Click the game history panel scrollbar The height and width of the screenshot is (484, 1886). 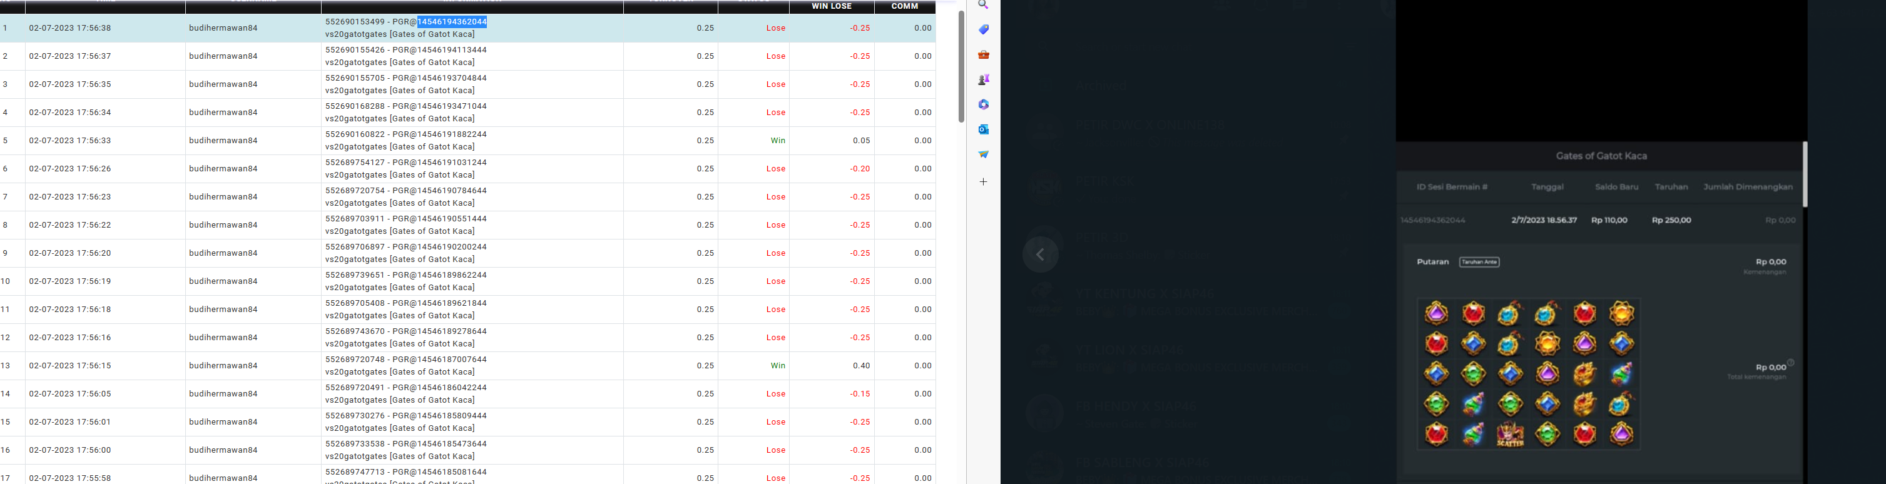pos(1805,174)
